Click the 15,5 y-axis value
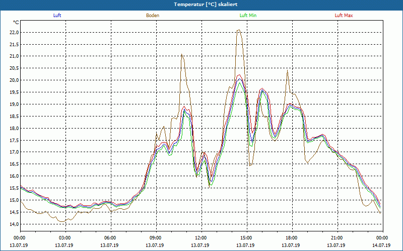 click(x=14, y=188)
